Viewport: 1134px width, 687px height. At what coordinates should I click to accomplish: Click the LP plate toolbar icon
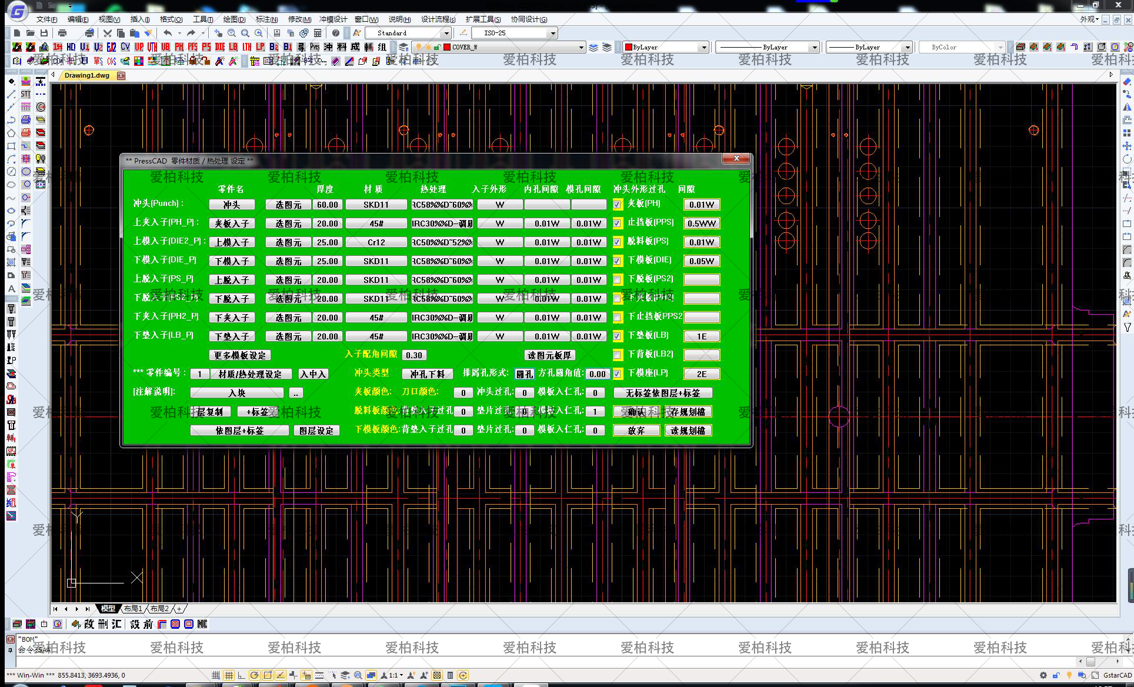coord(260,47)
